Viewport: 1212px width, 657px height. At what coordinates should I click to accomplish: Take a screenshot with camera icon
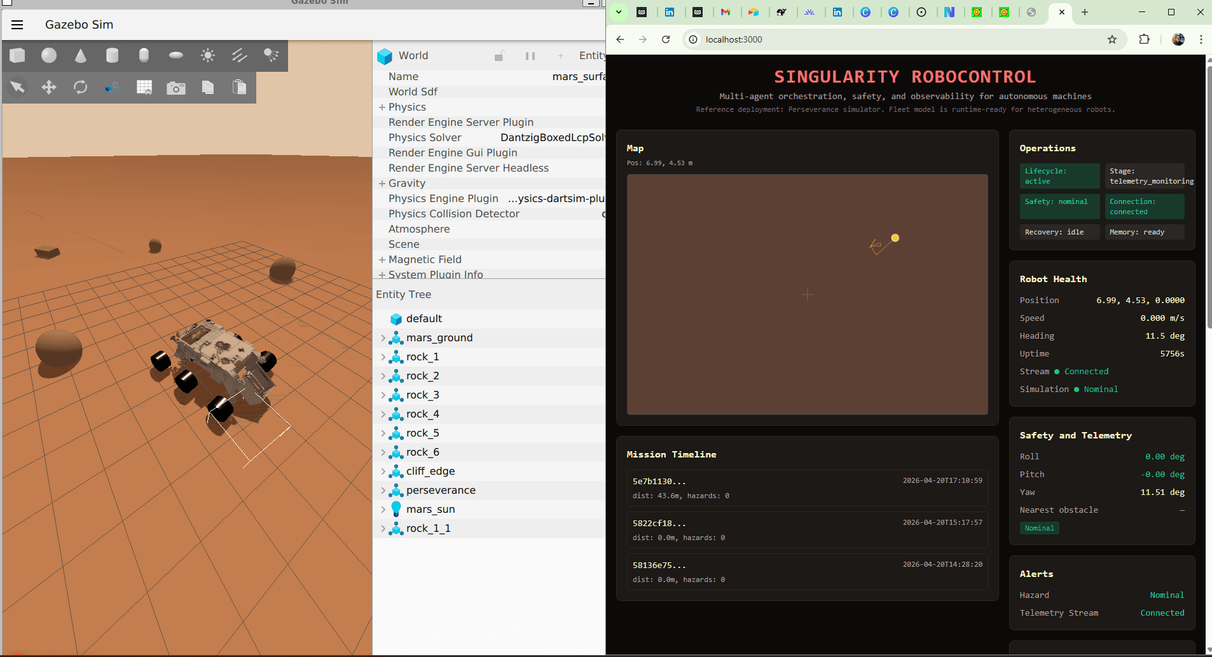click(x=176, y=87)
